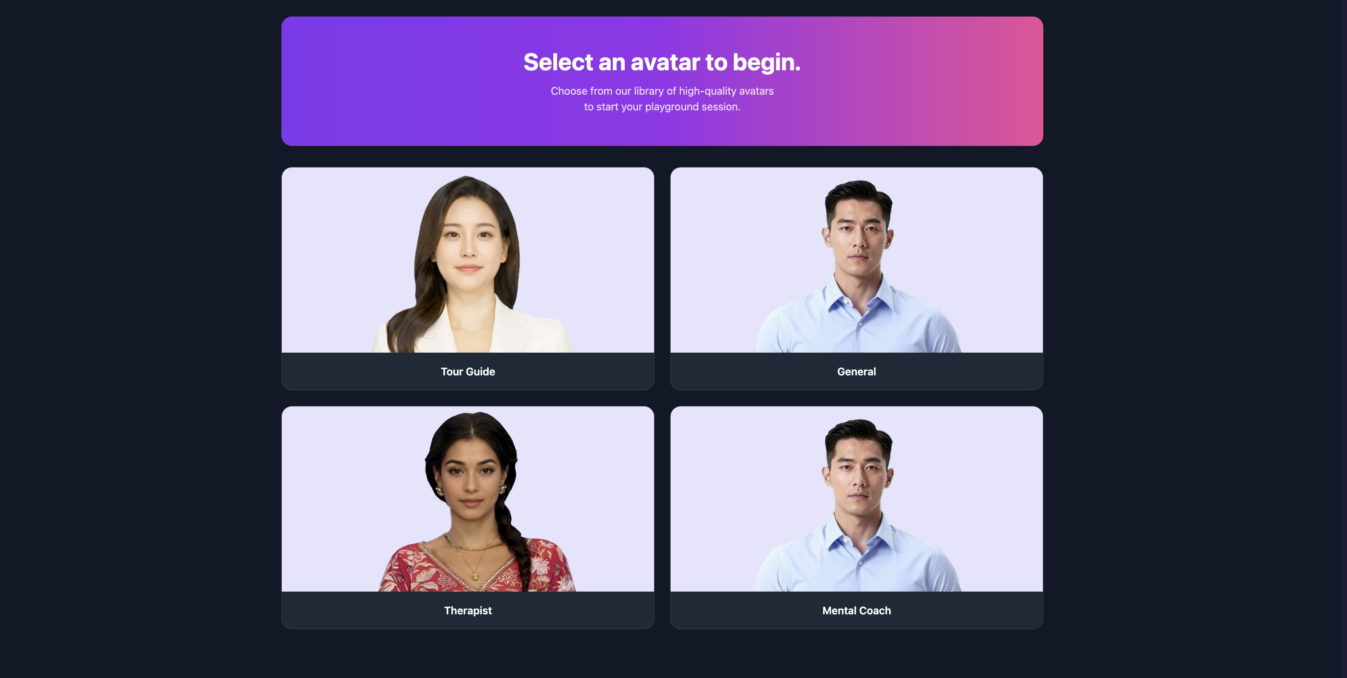The image size is (1347, 678).
Task: Click the white blazer on Tour Guide avatar
Action: point(528,329)
